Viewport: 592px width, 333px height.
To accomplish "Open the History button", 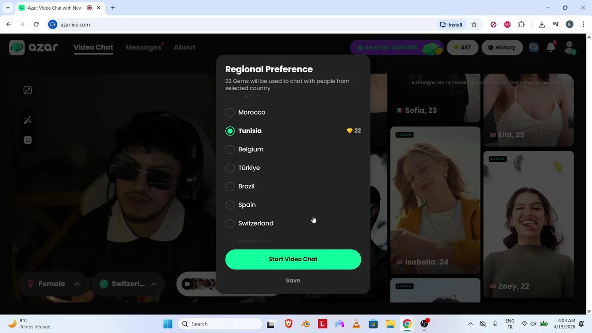I will (502, 47).
